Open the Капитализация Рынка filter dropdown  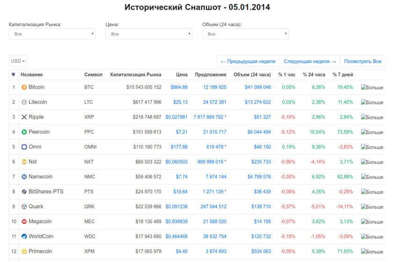(x=52, y=34)
